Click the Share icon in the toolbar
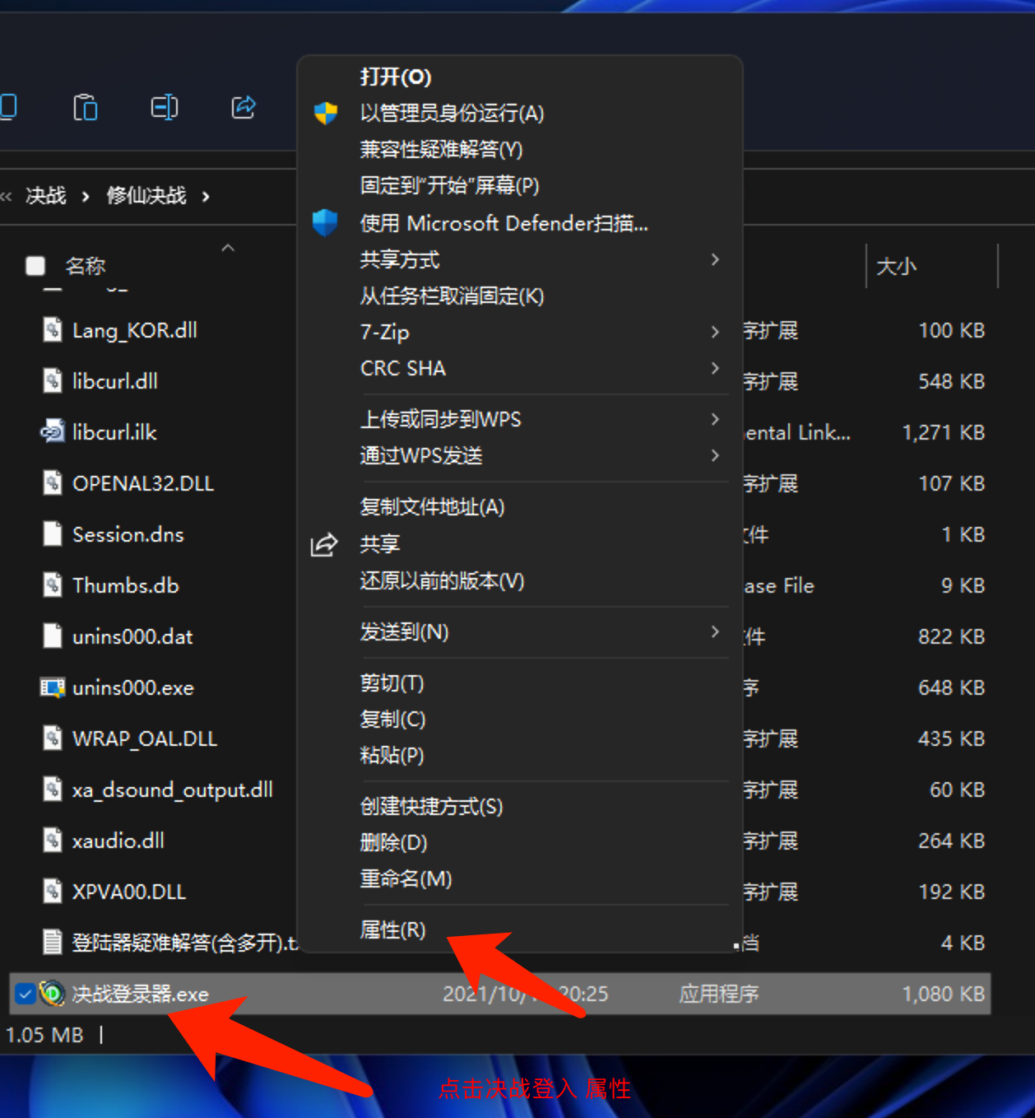 click(243, 108)
